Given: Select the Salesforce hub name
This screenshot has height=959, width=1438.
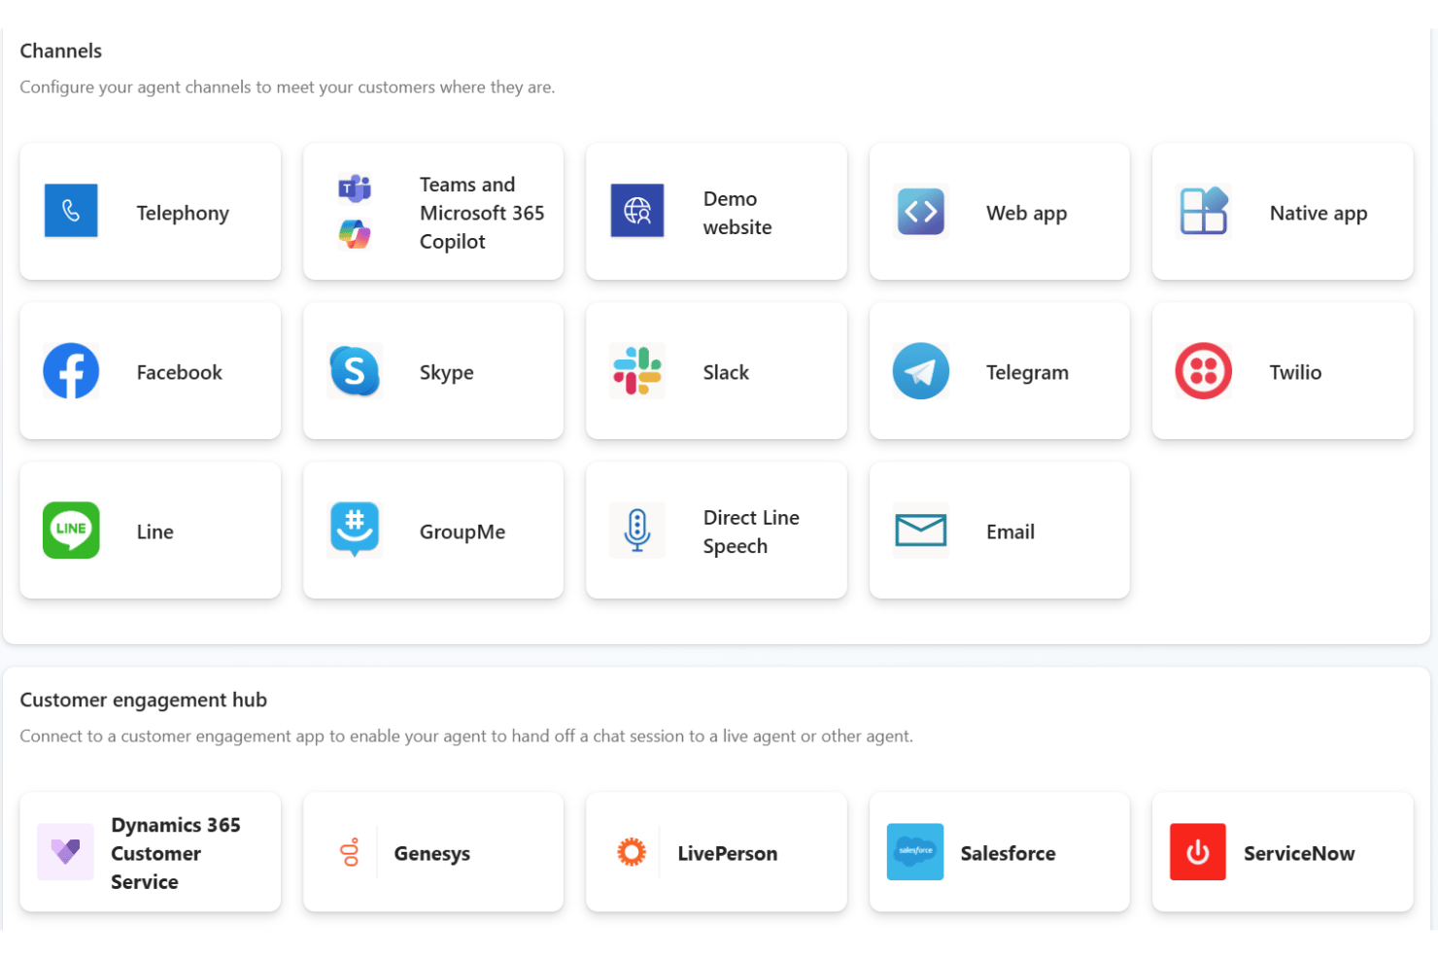Looking at the screenshot, I should pos(1008,853).
